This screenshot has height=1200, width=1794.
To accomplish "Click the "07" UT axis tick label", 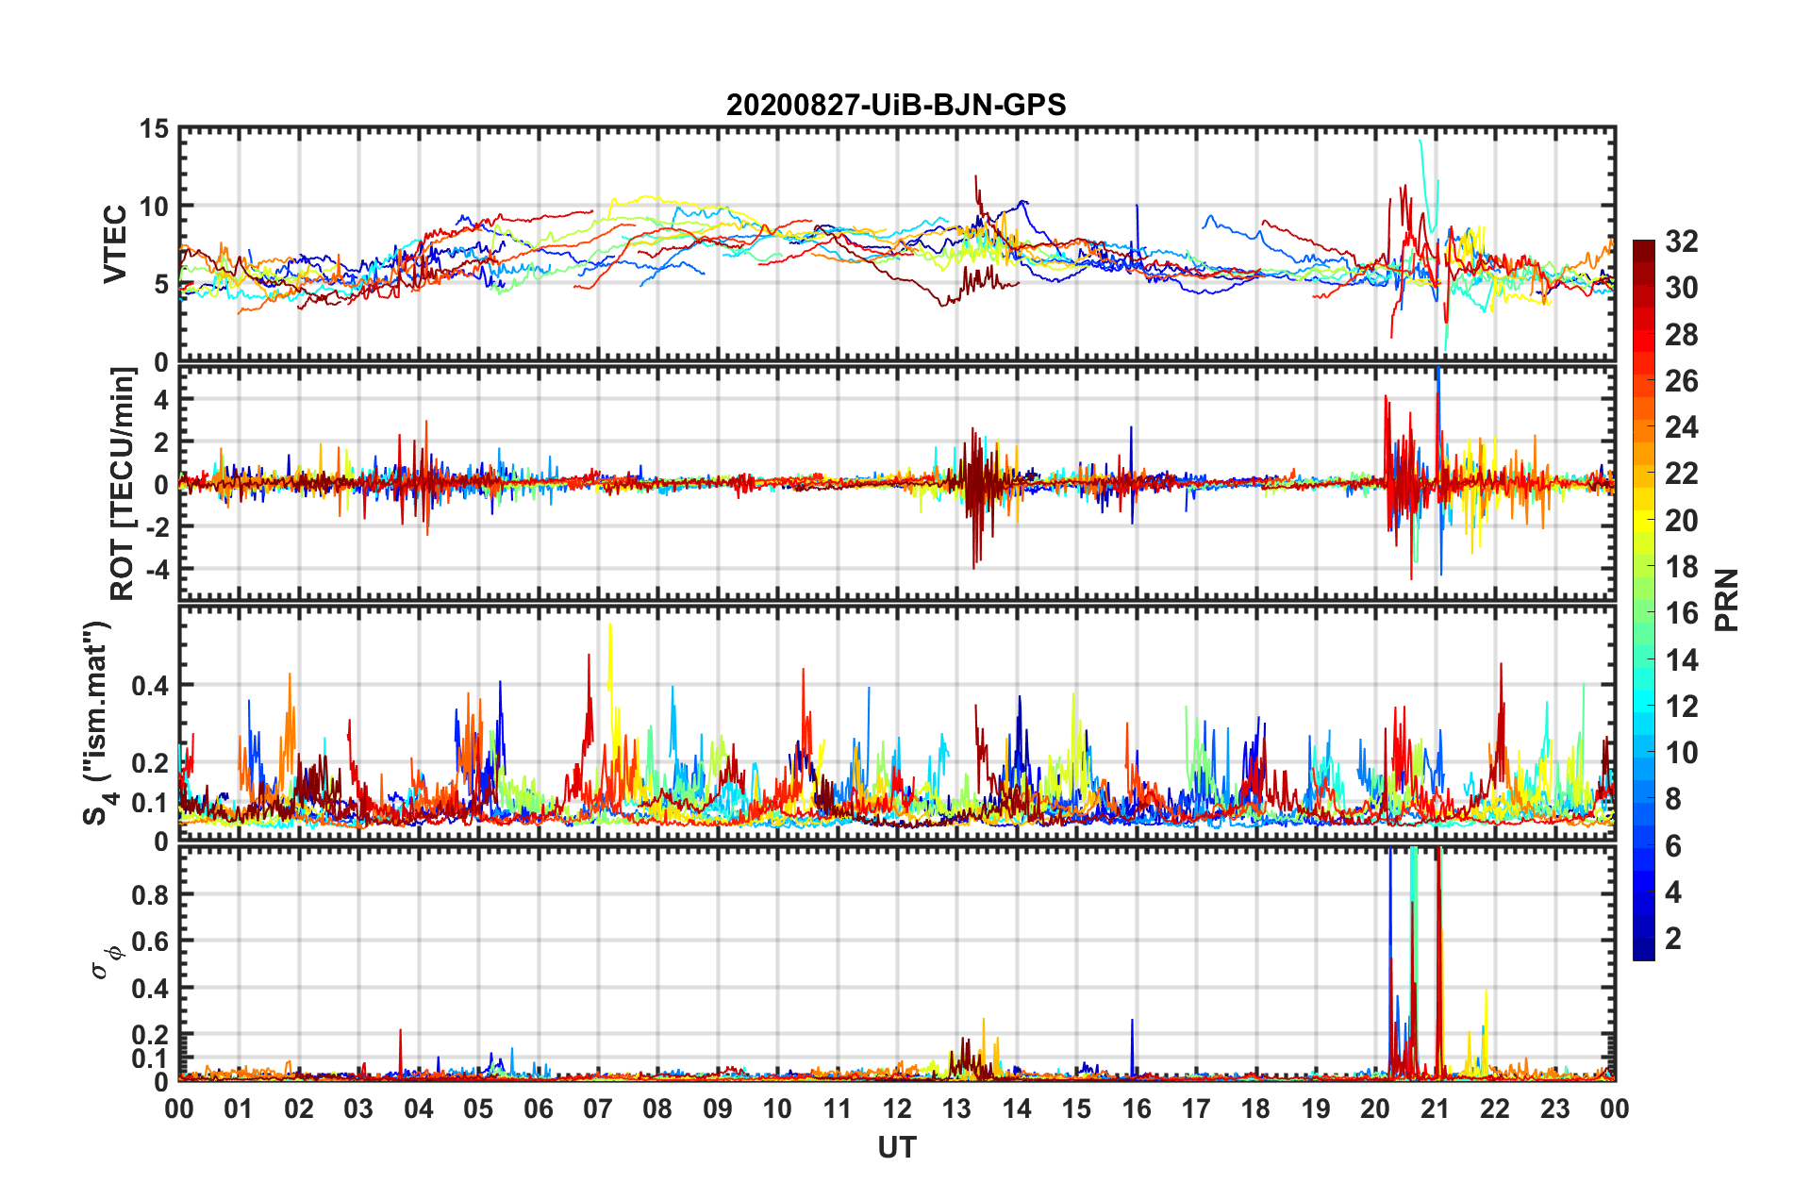I will pos(598,1108).
